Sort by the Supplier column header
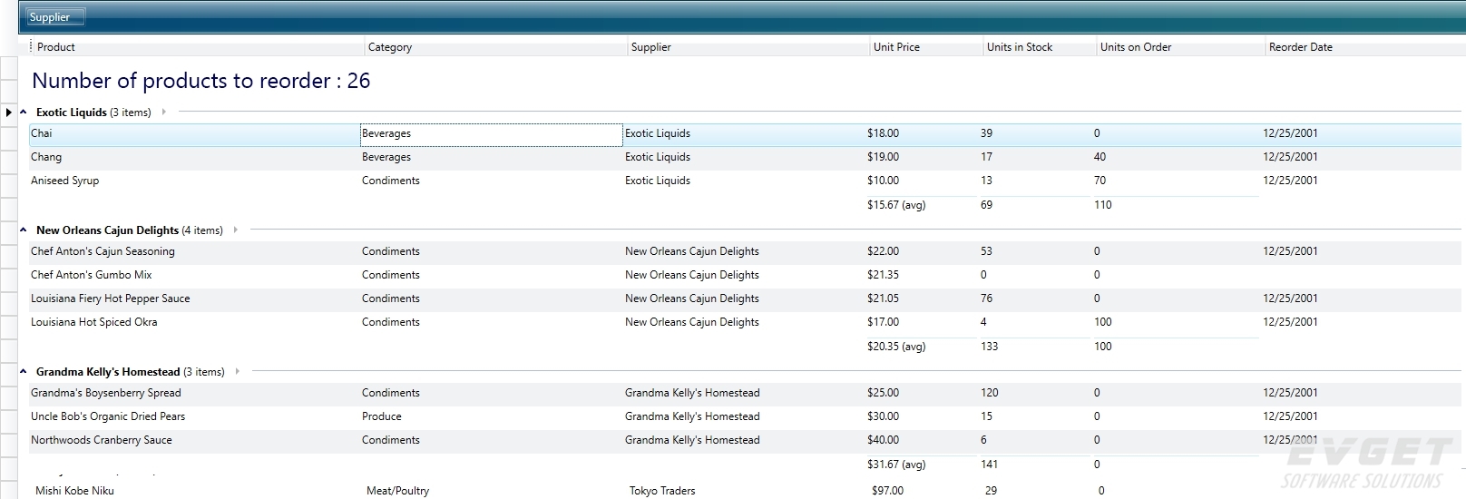1466x499 pixels. (x=748, y=47)
